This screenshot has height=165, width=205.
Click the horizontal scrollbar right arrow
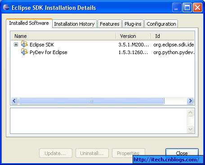coord(191,101)
